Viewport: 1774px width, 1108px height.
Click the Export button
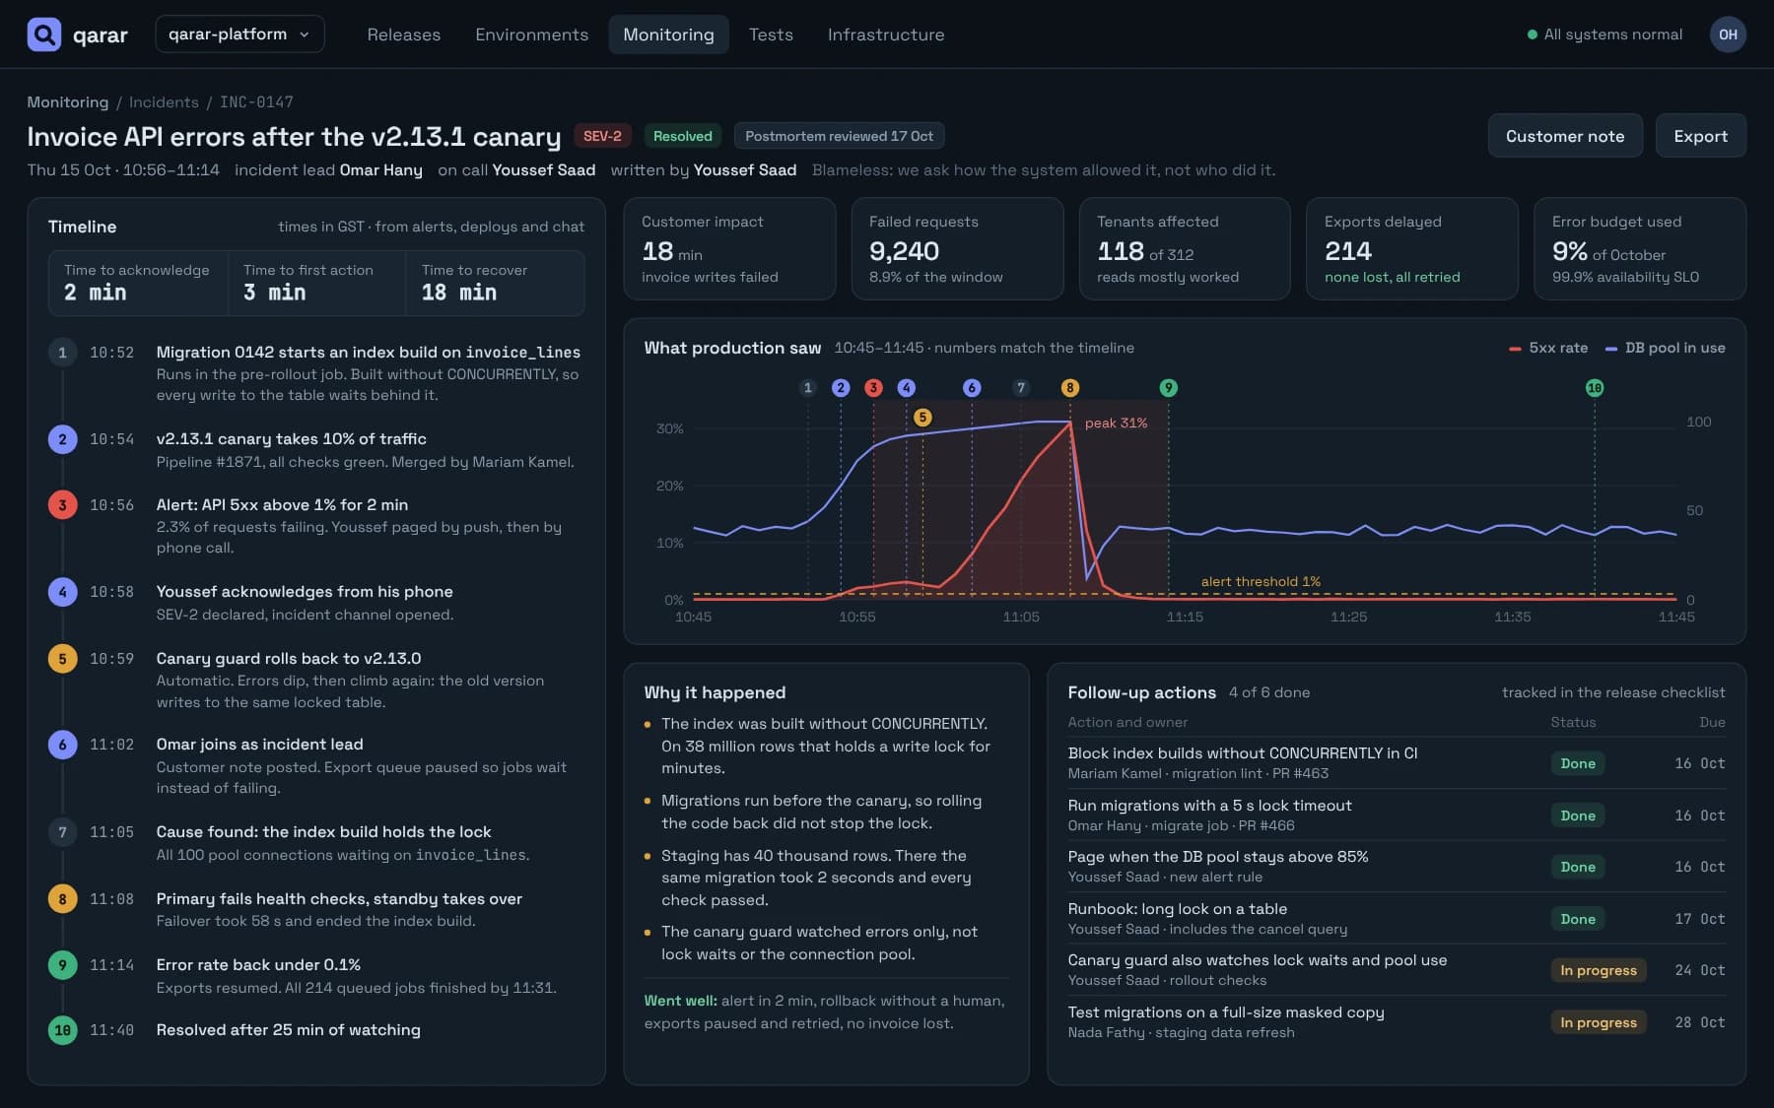pyautogui.click(x=1700, y=136)
